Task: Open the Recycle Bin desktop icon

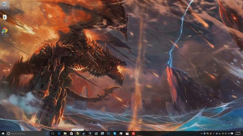Action: [5, 5]
